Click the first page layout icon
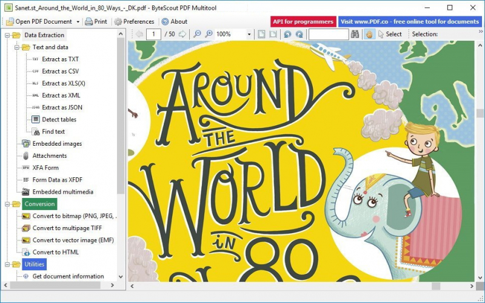 pyautogui.click(x=261, y=34)
